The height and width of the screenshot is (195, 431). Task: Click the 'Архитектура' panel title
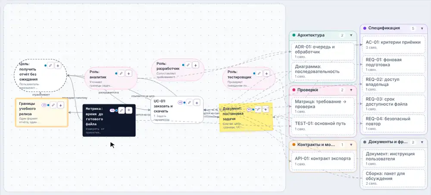coord(311,35)
